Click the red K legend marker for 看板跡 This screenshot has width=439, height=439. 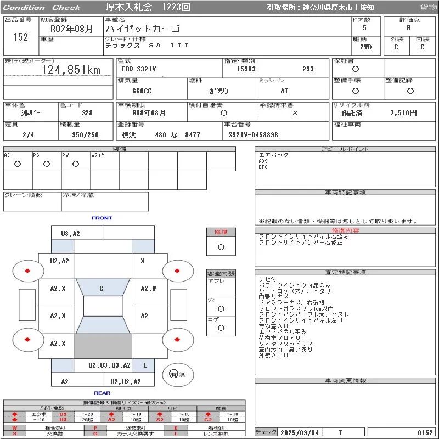pos(176,428)
